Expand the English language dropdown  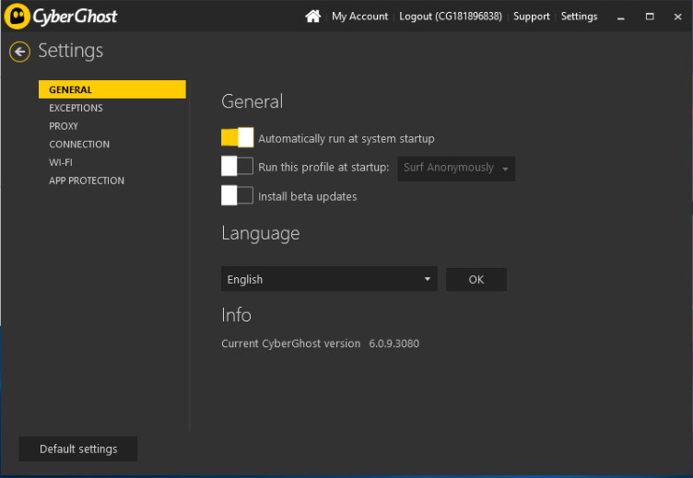coord(329,279)
